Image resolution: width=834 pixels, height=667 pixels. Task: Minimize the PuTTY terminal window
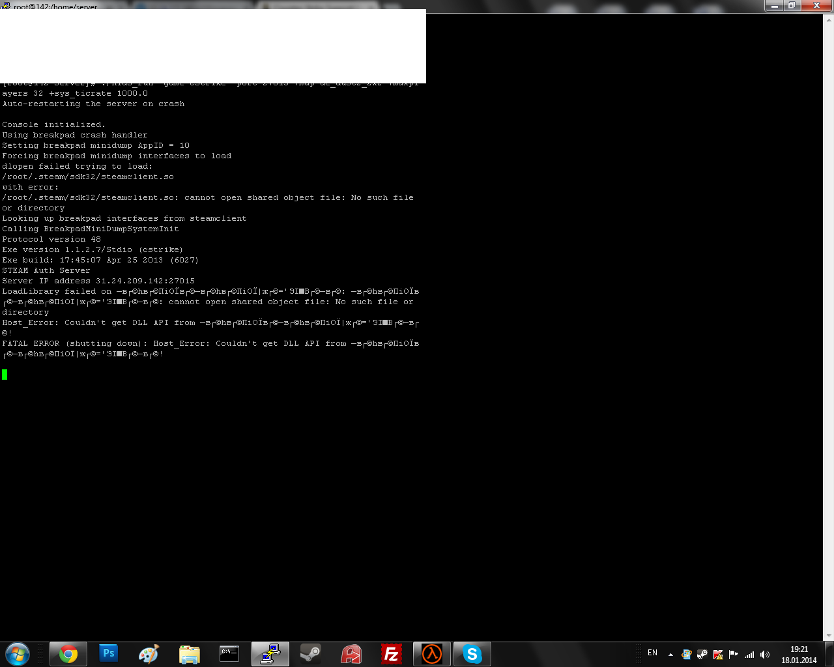click(x=774, y=5)
